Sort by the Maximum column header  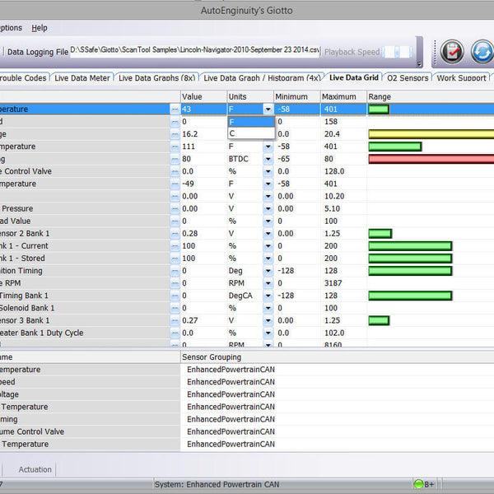tap(339, 96)
